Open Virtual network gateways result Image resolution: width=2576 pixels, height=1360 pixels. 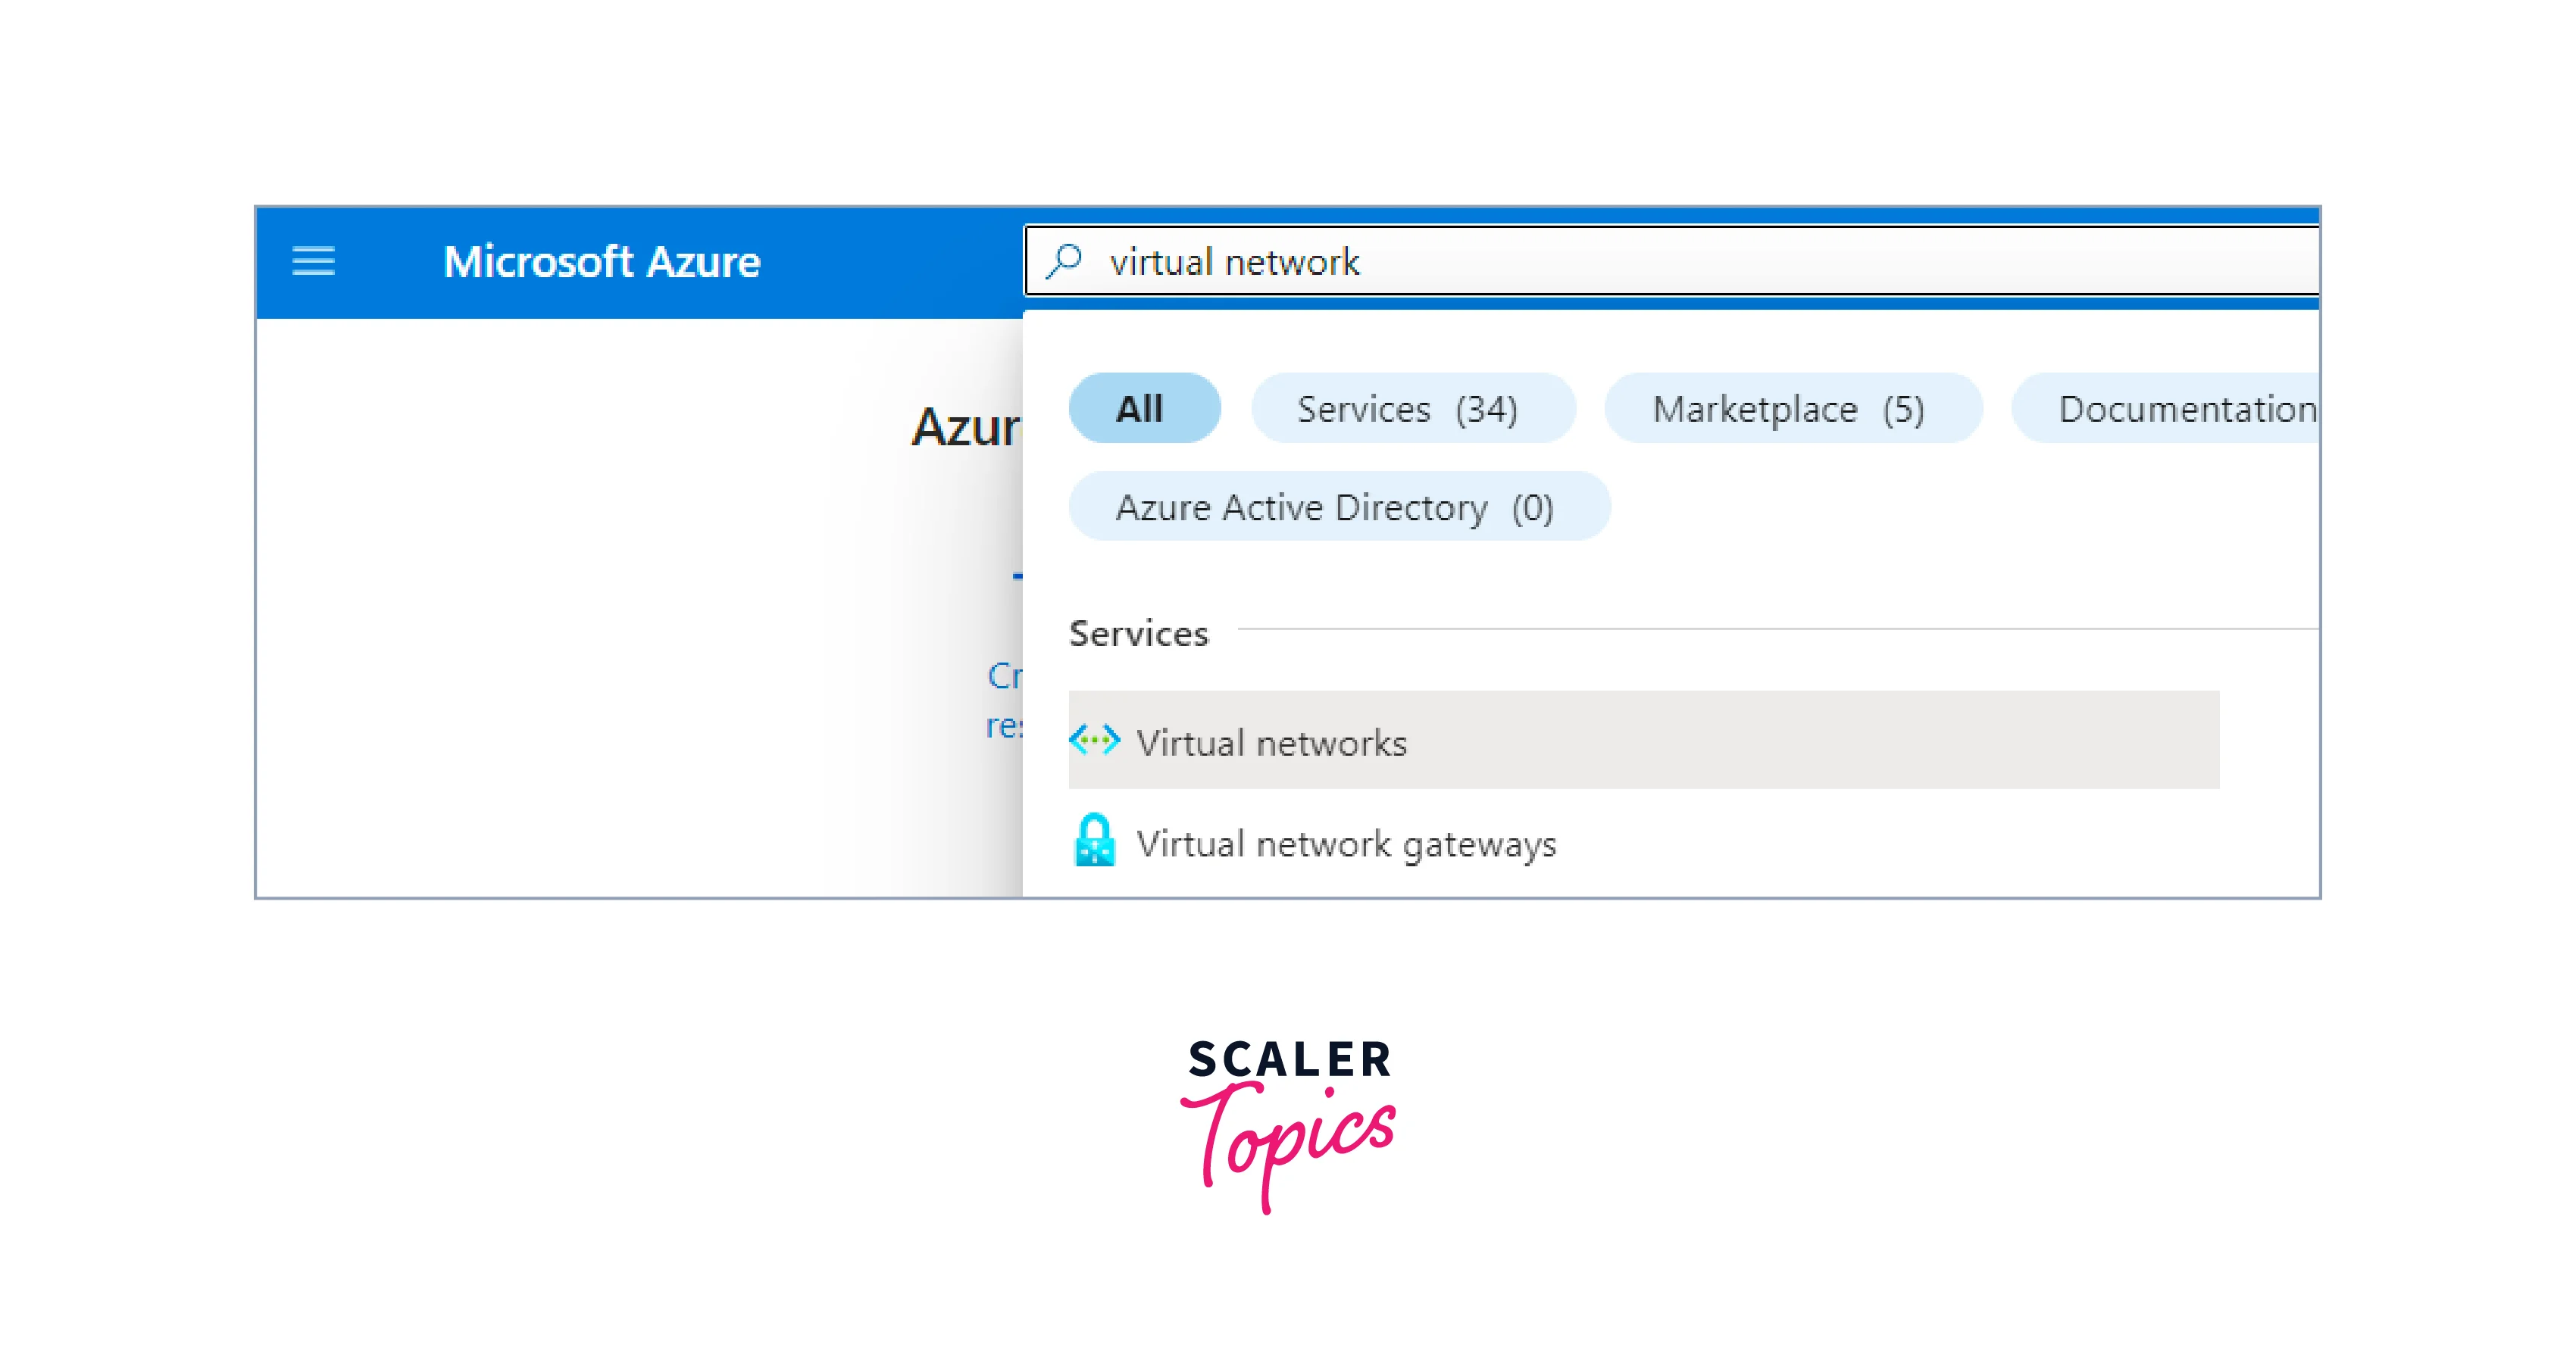[x=1346, y=844]
